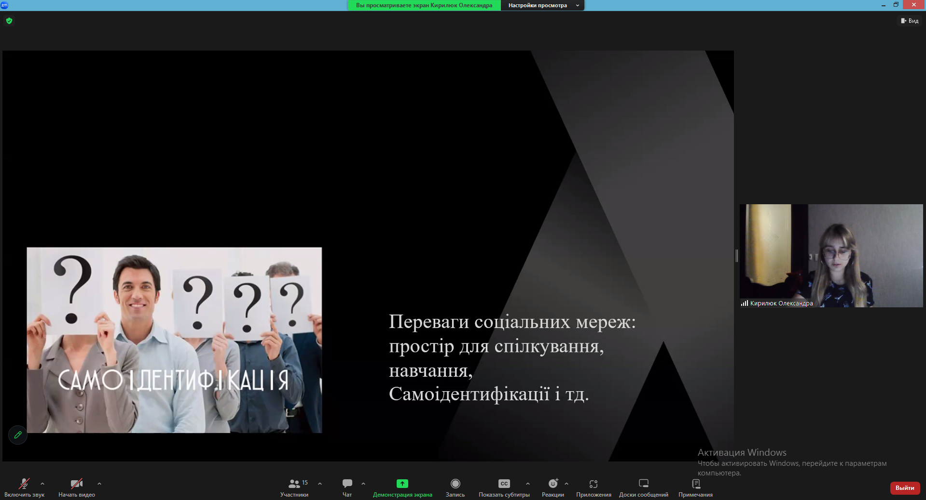The image size is (926, 500).
Task: Open annotation pencil tool on shared screen
Action: tap(18, 435)
